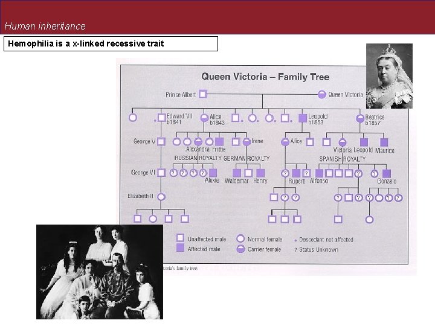Click carrier circle above Victoria label under Beatrice
Screen dimensions: 435x326
(343, 142)
